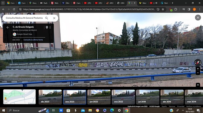Select the abr 2016 imagery thumbnail
The image size is (203, 113).
172,97
